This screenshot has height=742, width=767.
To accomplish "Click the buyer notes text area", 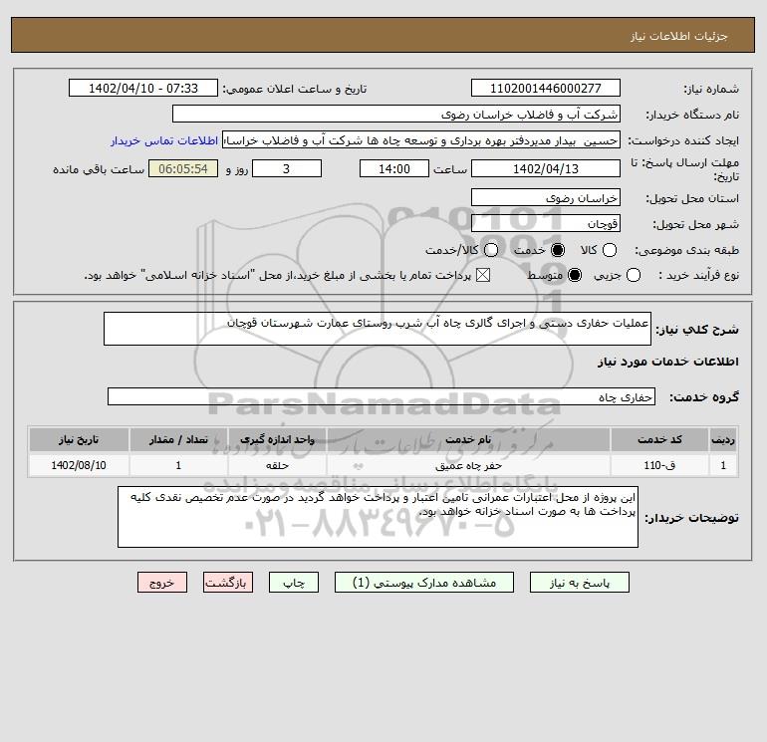I will pyautogui.click(x=378, y=517).
